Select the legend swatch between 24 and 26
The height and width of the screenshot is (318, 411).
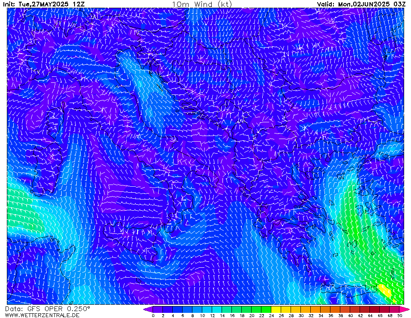pyautogui.click(x=276, y=309)
